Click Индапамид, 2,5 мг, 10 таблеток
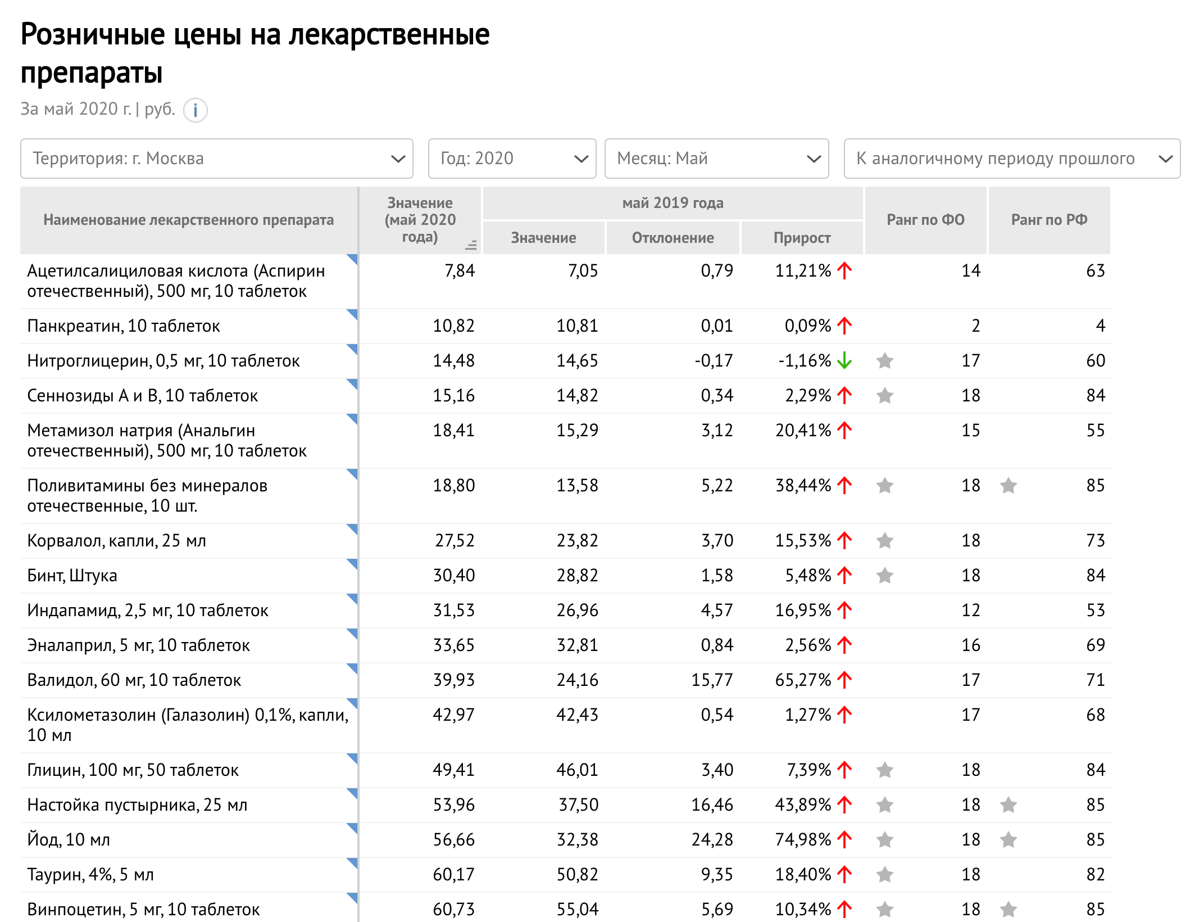Image resolution: width=1190 pixels, height=922 pixels. [148, 610]
